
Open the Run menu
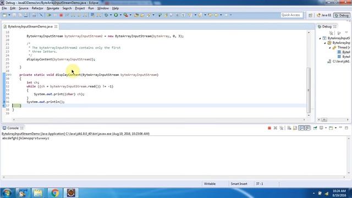click(x=91, y=8)
